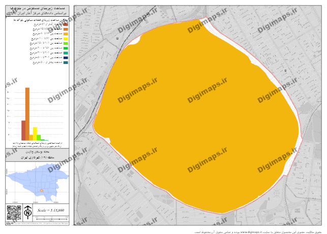This screenshot has height=234, width=327.
Task: Click the projection info line below the QR code
Action: pos(38,223)
